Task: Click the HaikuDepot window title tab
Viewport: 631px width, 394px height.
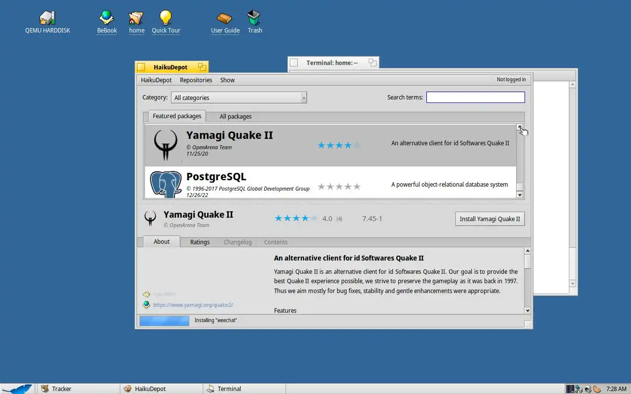Action: pos(171,67)
